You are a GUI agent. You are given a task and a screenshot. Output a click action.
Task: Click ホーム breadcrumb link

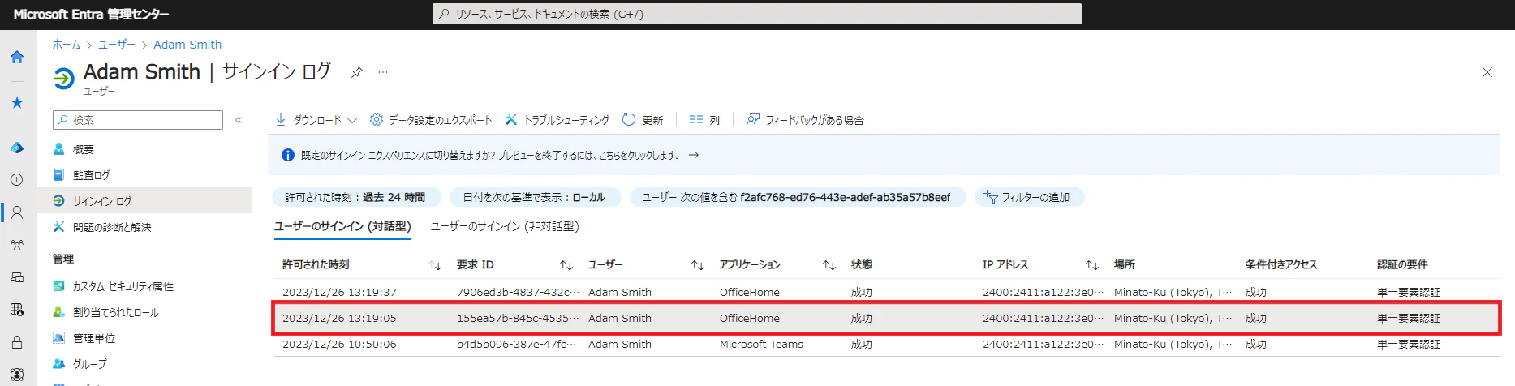click(x=67, y=45)
